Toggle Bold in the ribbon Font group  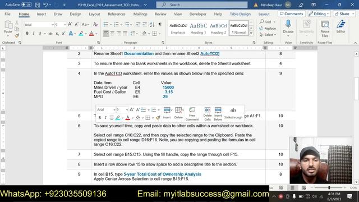[27, 34]
